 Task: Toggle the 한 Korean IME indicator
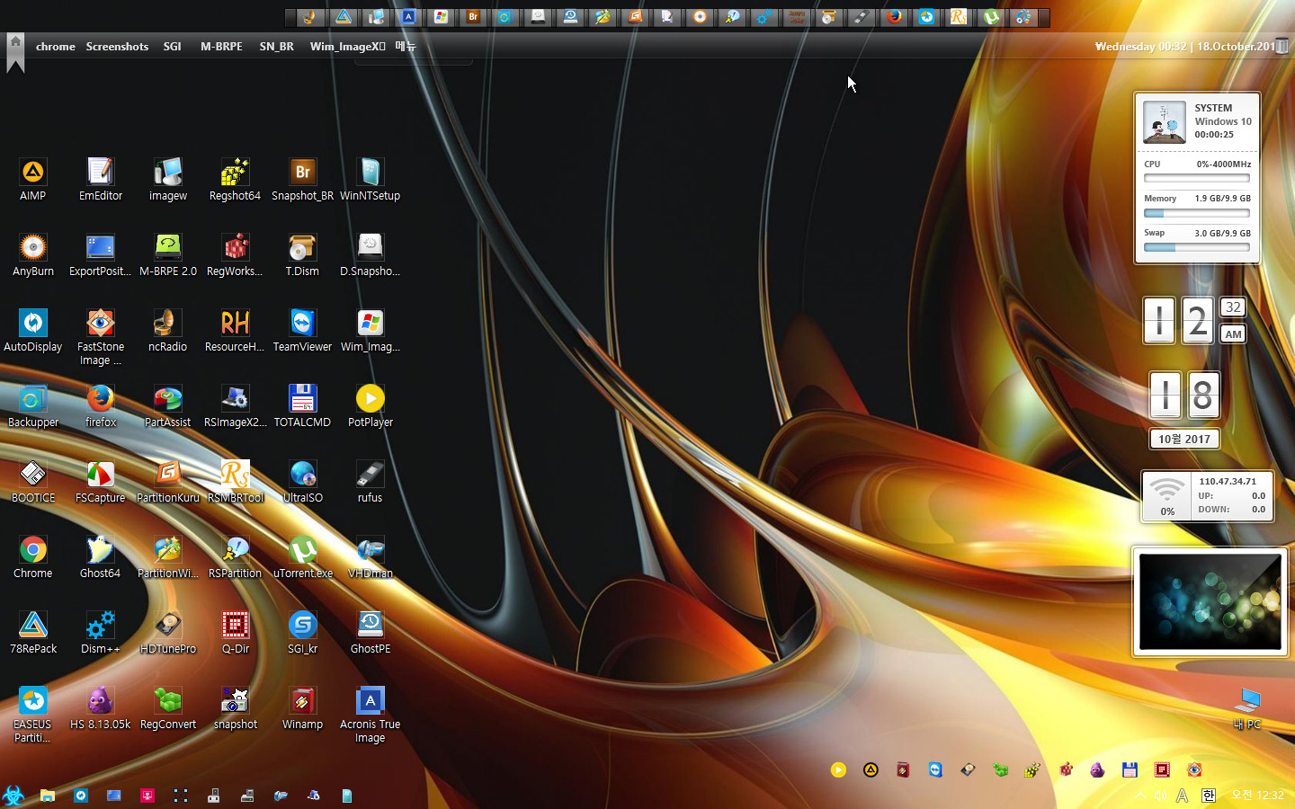[x=1209, y=796]
